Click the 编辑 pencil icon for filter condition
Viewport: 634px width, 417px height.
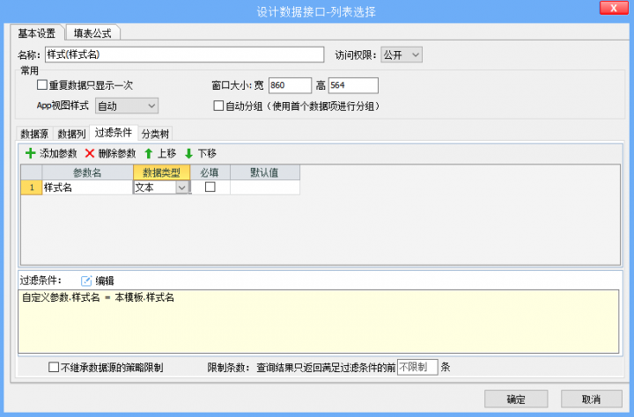tap(86, 281)
